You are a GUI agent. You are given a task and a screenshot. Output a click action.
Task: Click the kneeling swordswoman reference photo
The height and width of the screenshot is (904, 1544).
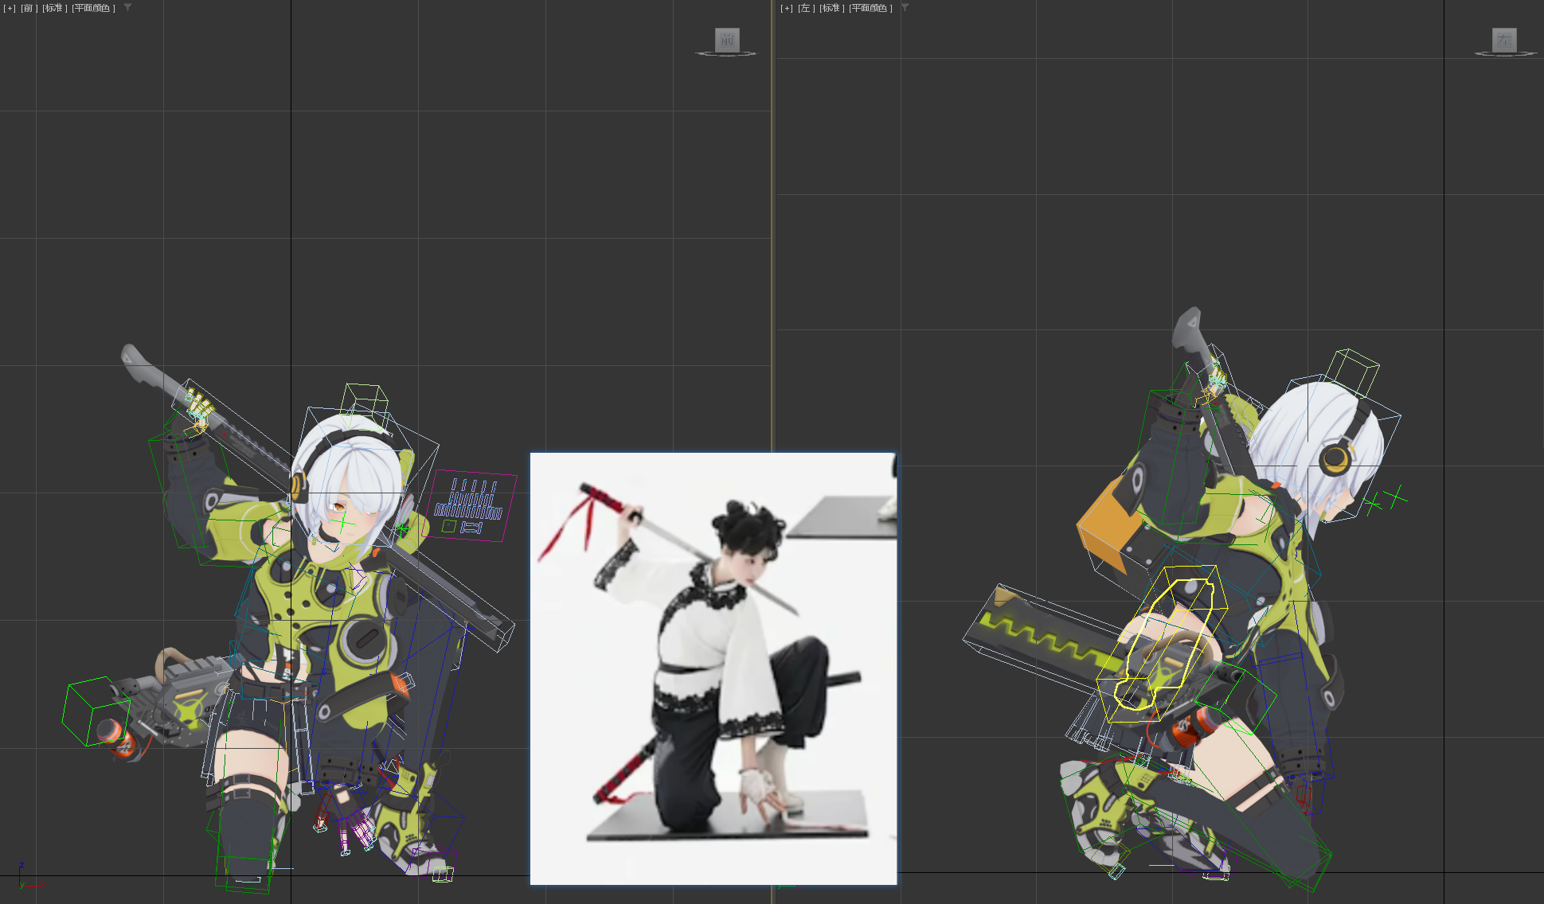pos(713,668)
